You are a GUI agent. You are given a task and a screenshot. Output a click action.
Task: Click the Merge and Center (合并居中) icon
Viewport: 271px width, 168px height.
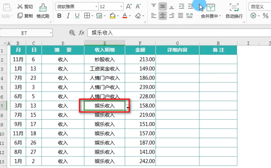(211, 7)
